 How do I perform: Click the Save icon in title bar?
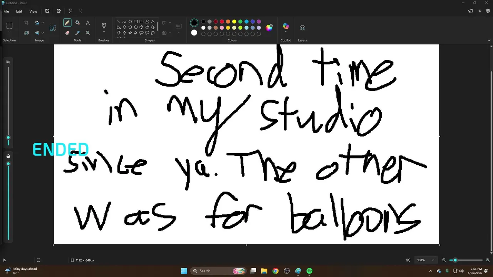coord(47,11)
